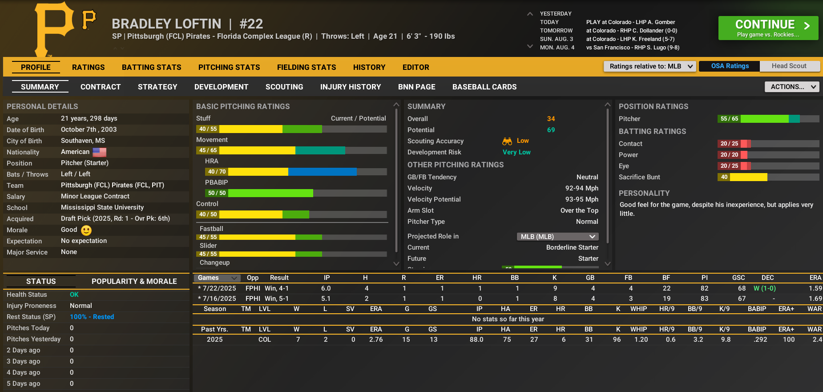This screenshot has height=392, width=823.
Task: Go to the Injury History subtab
Action: pyautogui.click(x=351, y=87)
